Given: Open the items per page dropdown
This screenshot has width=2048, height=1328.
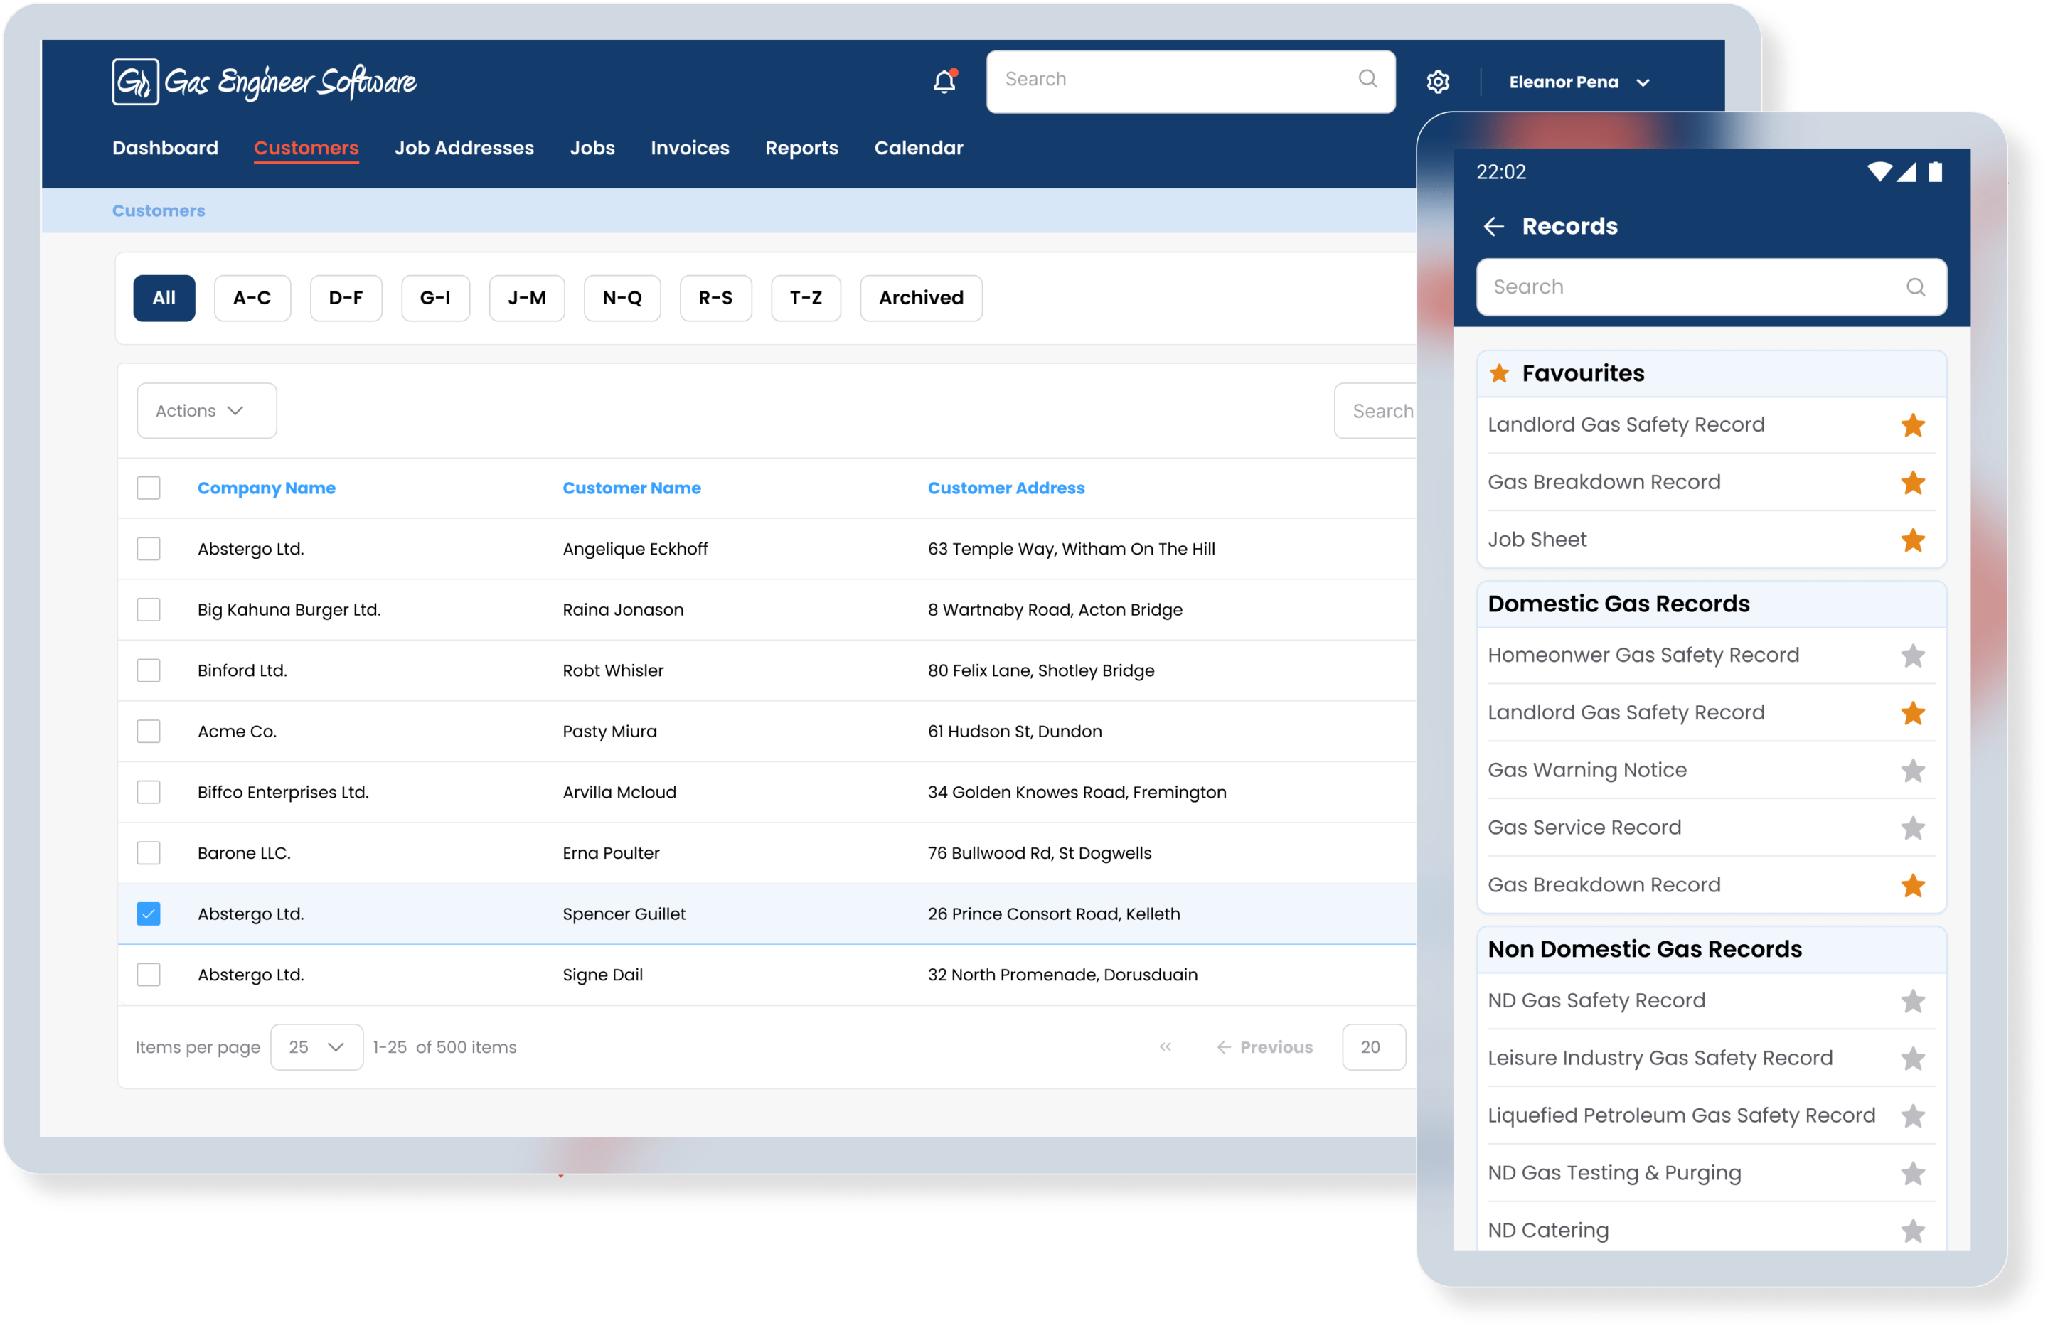Looking at the screenshot, I should 316,1046.
